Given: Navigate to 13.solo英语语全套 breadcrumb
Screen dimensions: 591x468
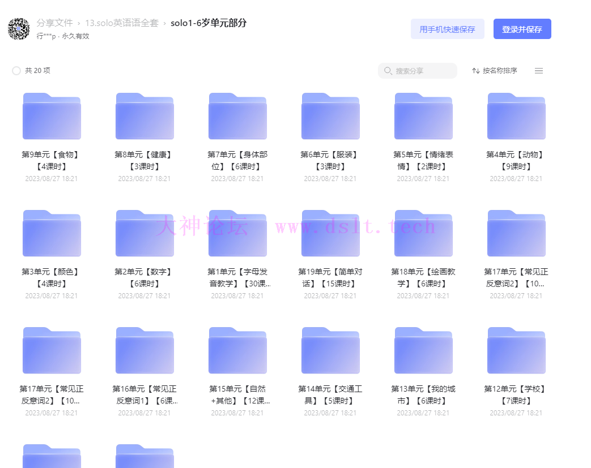Looking at the screenshot, I should [x=122, y=23].
